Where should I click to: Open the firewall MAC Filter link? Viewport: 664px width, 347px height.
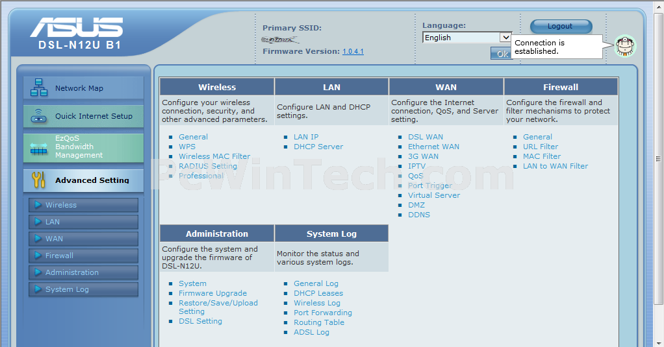[542, 156]
